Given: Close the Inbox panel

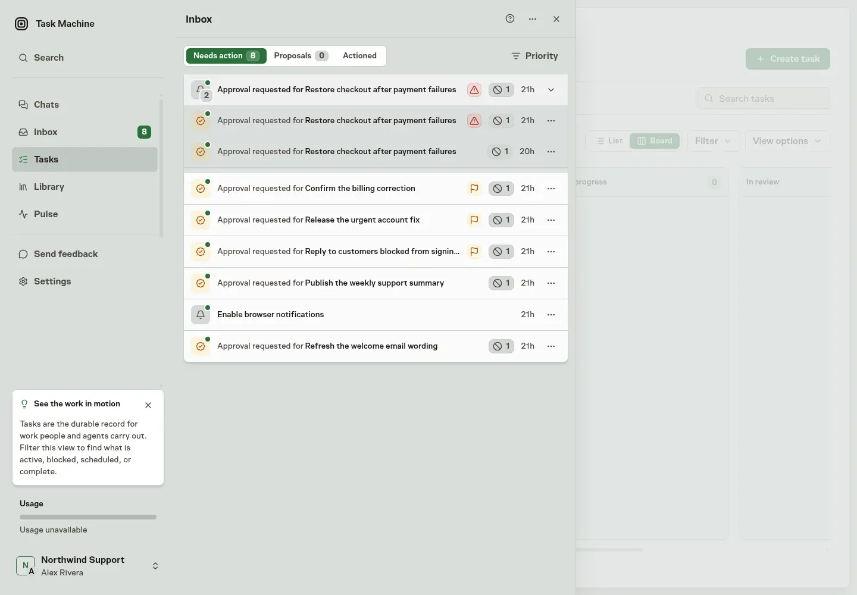Looking at the screenshot, I should click(556, 19).
